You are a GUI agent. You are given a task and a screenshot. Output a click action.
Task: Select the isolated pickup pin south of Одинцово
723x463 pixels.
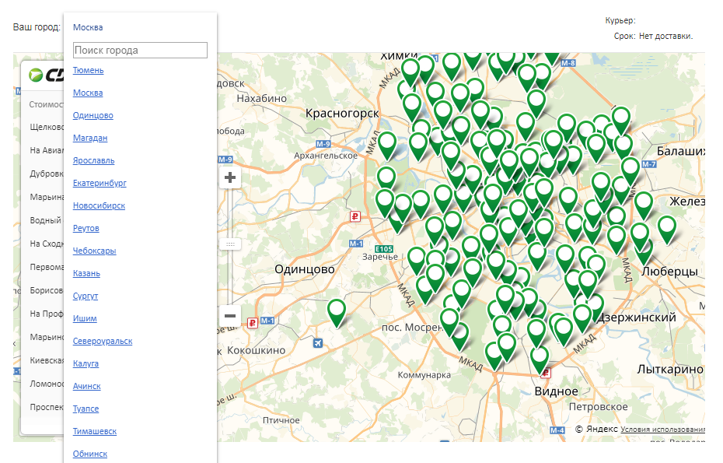337,310
